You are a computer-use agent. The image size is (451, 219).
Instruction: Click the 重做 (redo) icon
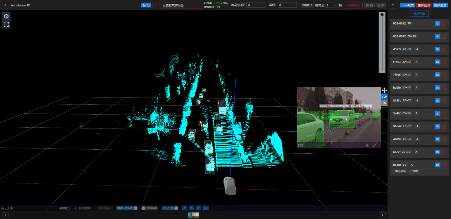point(380,5)
